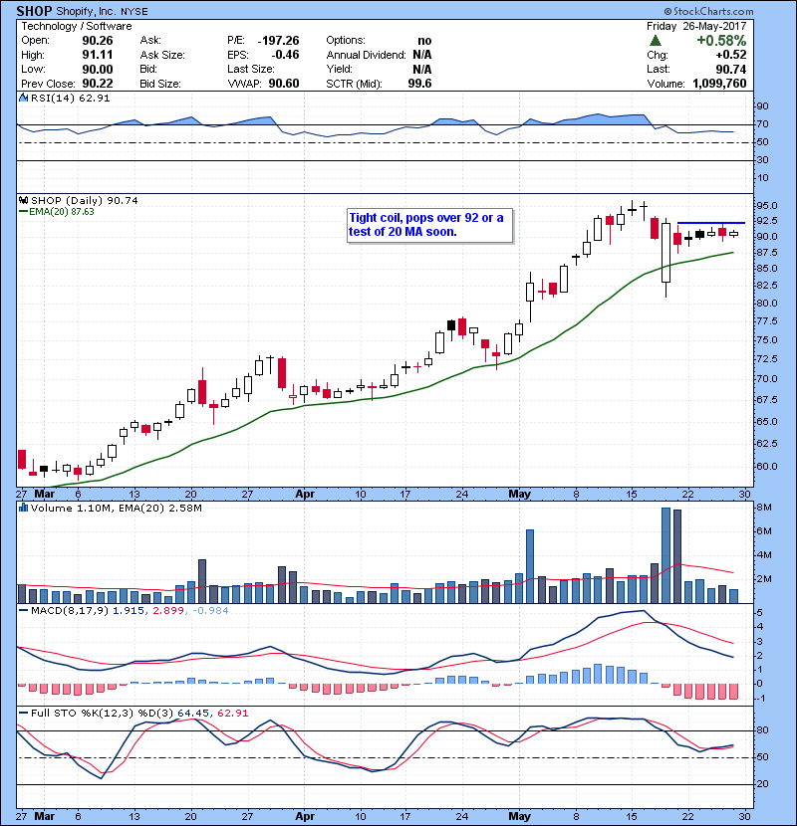Click the green EMA(20) legend line marker
Image resolution: width=797 pixels, height=826 pixels.
tap(23, 212)
